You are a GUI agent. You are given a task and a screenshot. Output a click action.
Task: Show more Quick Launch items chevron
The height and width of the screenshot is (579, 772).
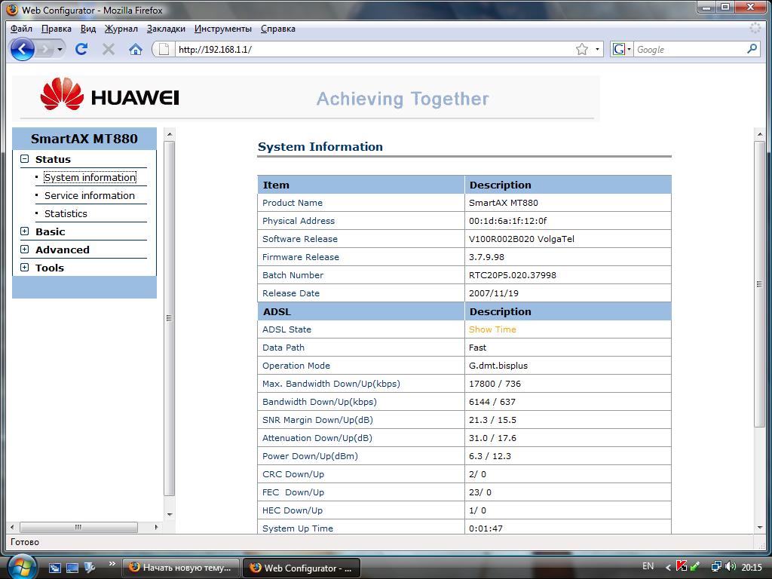tap(112, 564)
